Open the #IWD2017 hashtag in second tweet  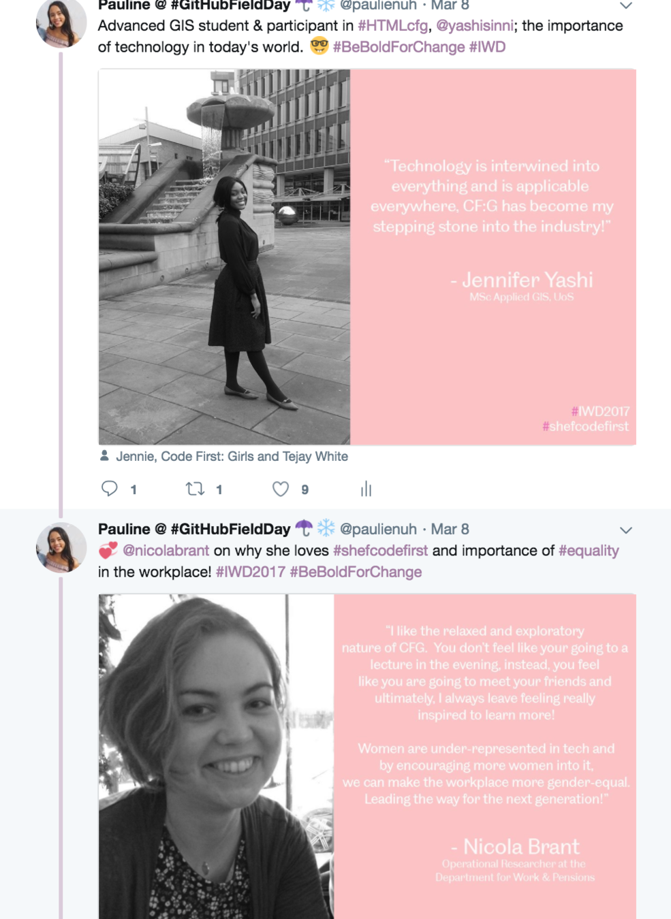[250, 572]
